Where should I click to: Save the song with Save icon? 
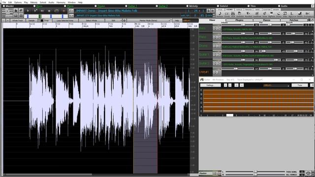pos(16,15)
